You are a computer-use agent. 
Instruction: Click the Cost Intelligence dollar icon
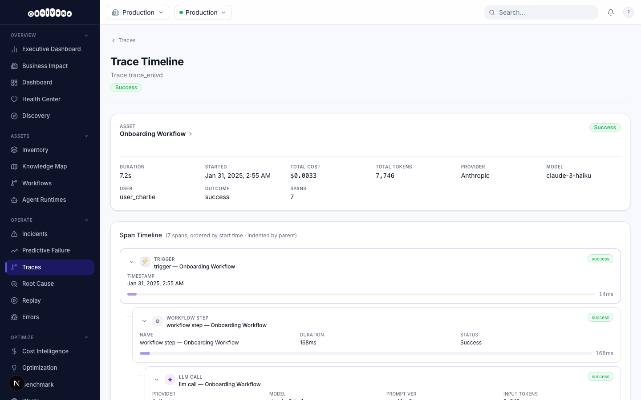tap(14, 351)
